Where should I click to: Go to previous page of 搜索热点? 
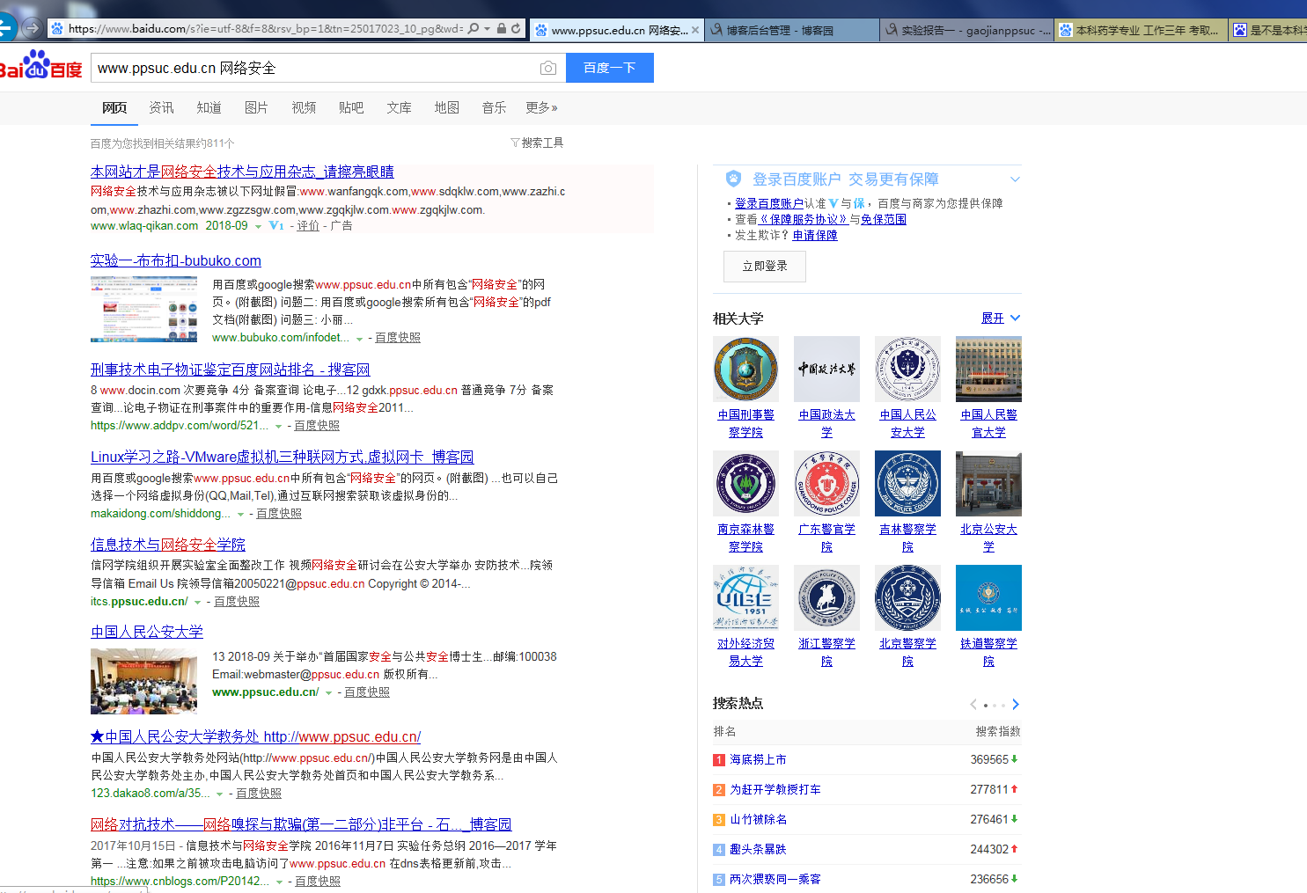(973, 704)
